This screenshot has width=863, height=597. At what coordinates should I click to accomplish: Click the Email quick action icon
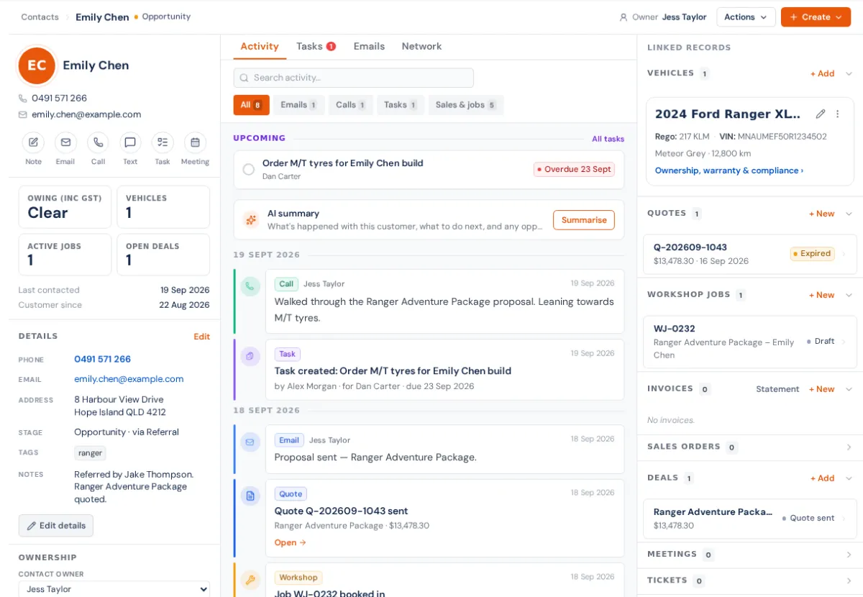[65, 142]
